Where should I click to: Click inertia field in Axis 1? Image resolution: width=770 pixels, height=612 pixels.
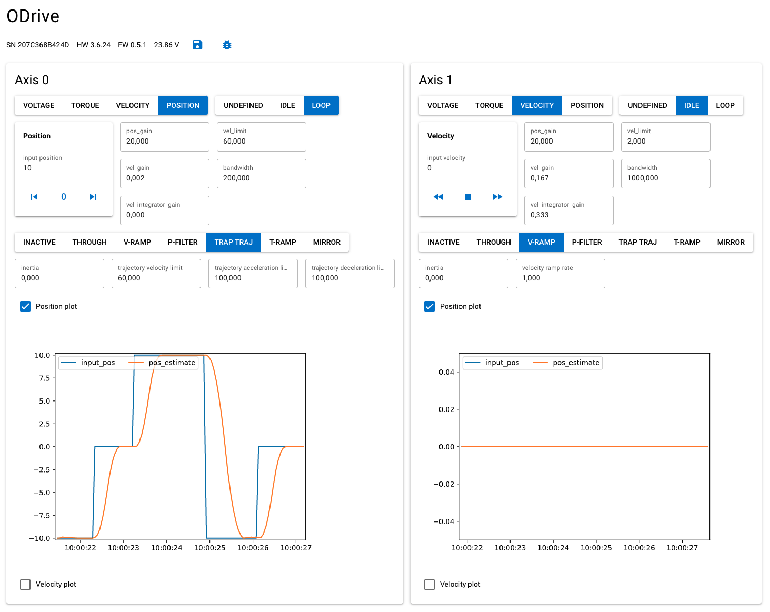point(464,274)
